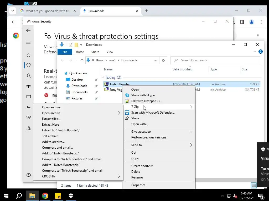Image resolution: width=269 pixels, height=201 pixels.
Task: Expand the Explorer ribbon chevron
Action: (255, 52)
